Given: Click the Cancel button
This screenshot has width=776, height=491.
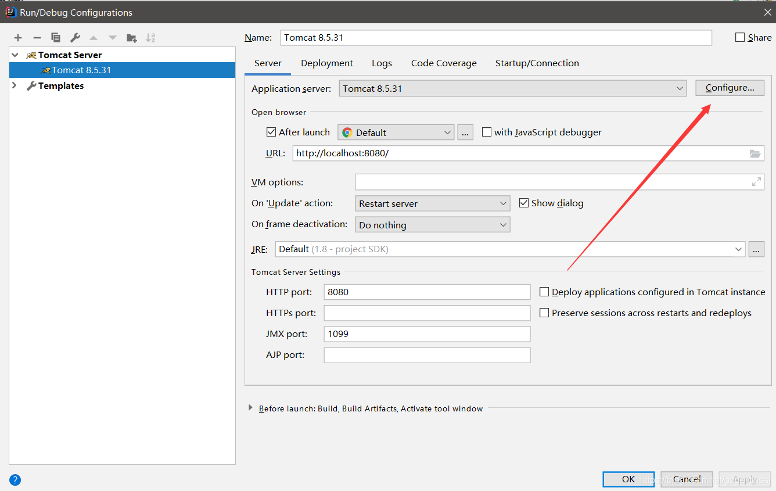Looking at the screenshot, I should coord(687,479).
